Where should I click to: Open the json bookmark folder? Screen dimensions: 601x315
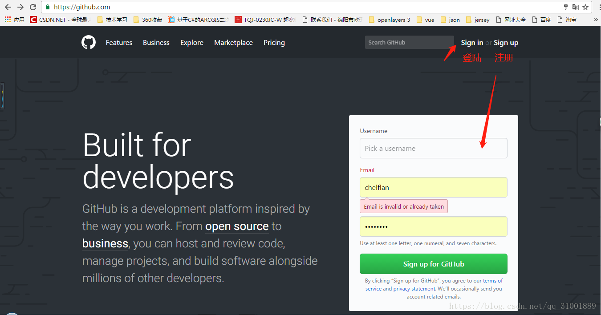450,20
